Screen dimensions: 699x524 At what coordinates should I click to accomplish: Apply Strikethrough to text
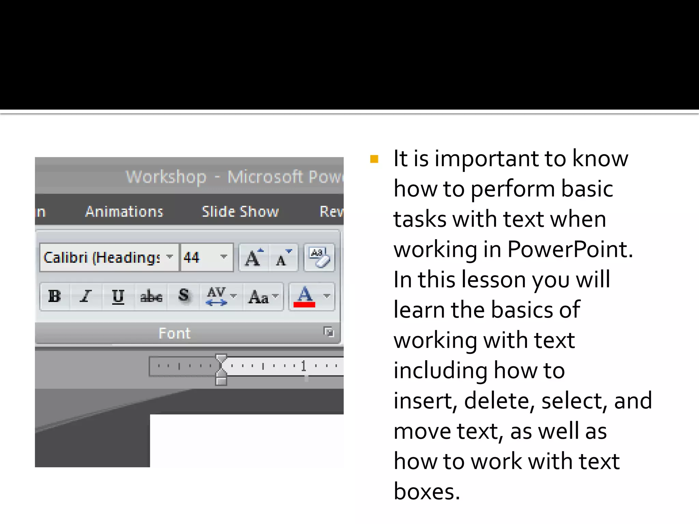coord(151,296)
